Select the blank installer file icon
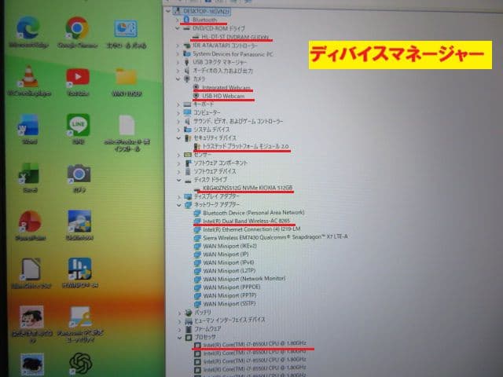The height and width of the screenshot is (377, 503). 127,125
